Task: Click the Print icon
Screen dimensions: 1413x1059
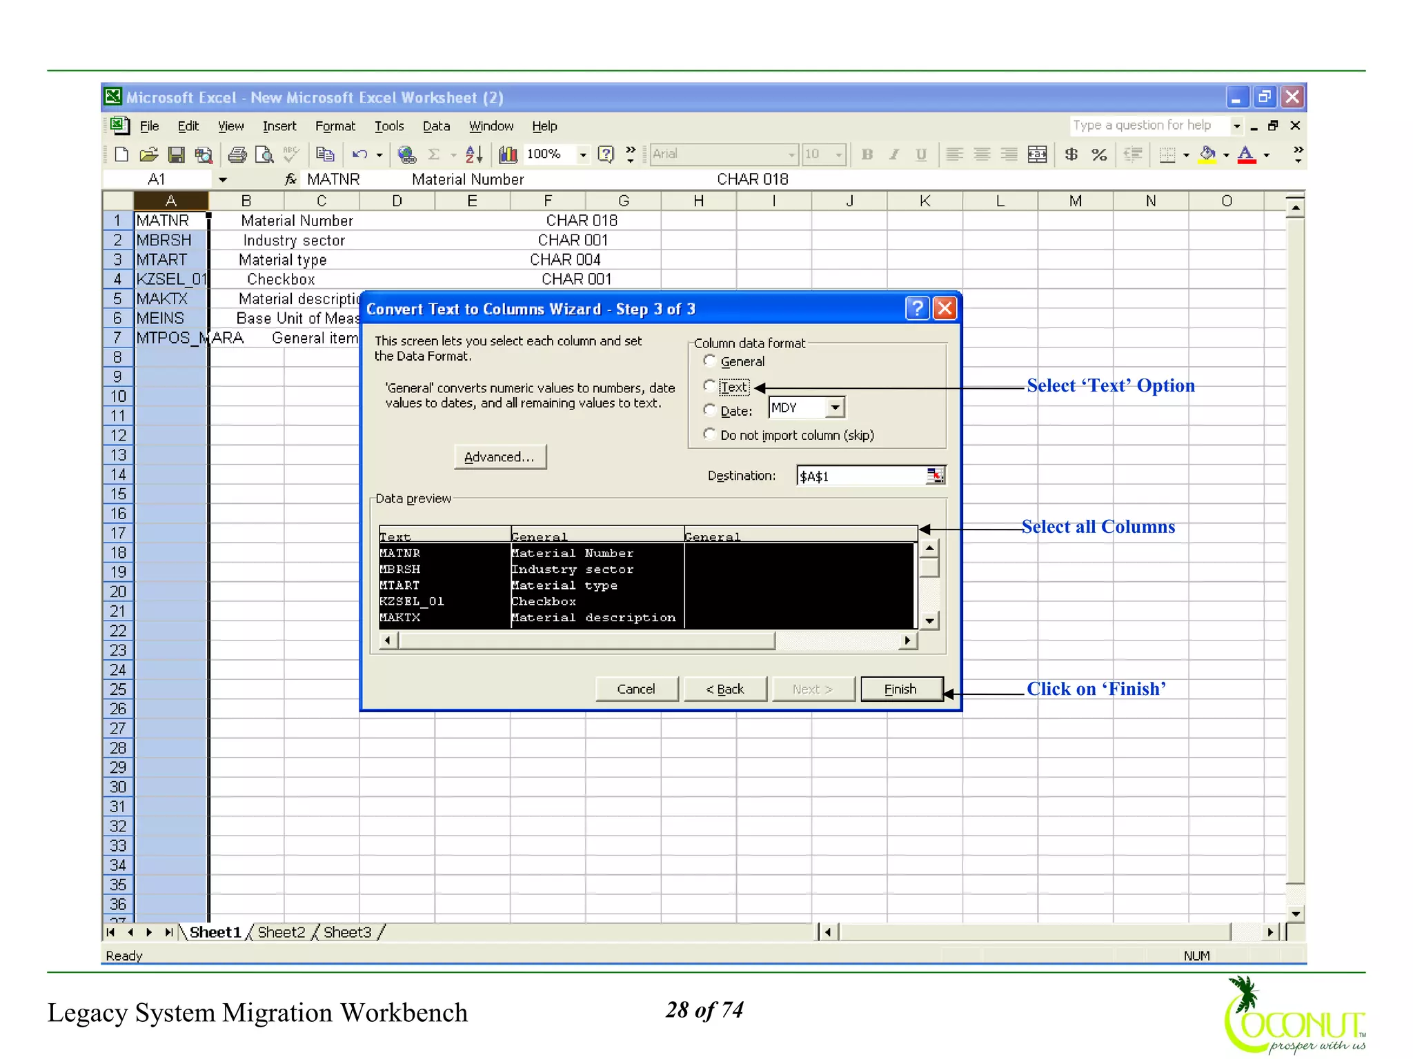Action: [x=237, y=154]
